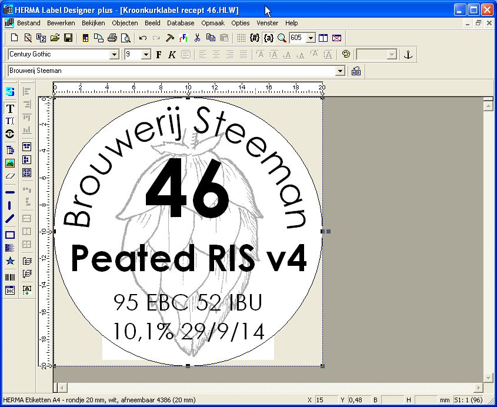Open the zoom level 605 dropdown

pyautogui.click(x=311, y=38)
